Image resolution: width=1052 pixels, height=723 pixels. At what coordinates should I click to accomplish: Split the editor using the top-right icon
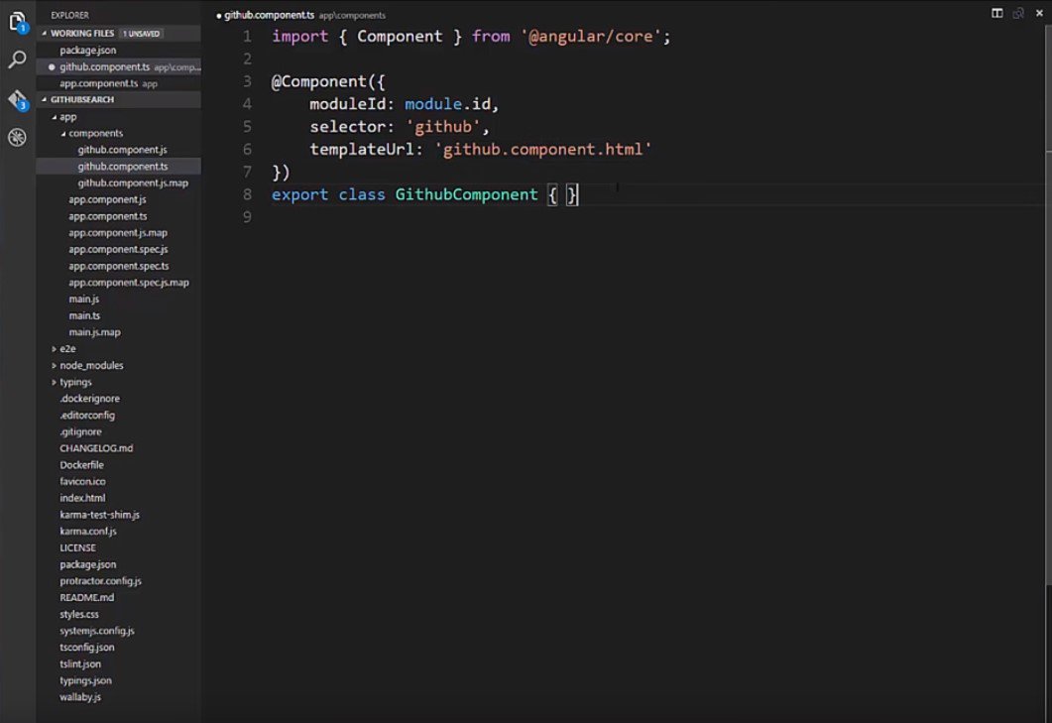click(x=997, y=14)
